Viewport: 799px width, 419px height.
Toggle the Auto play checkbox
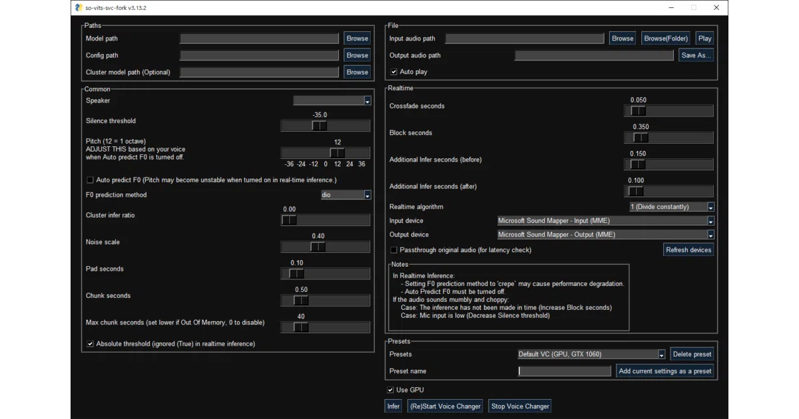pyautogui.click(x=394, y=71)
